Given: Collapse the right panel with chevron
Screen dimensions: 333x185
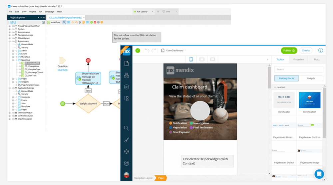Looking at the screenshot, I should point(268,60).
